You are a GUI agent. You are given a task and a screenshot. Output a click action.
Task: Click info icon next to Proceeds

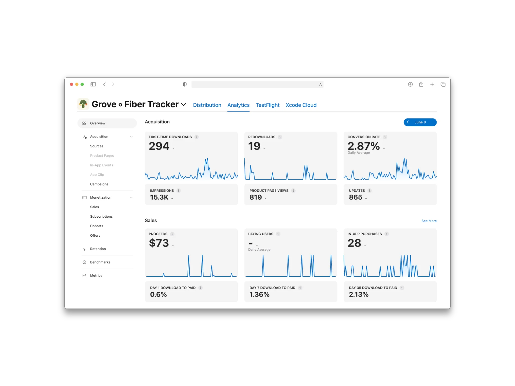[x=172, y=234]
